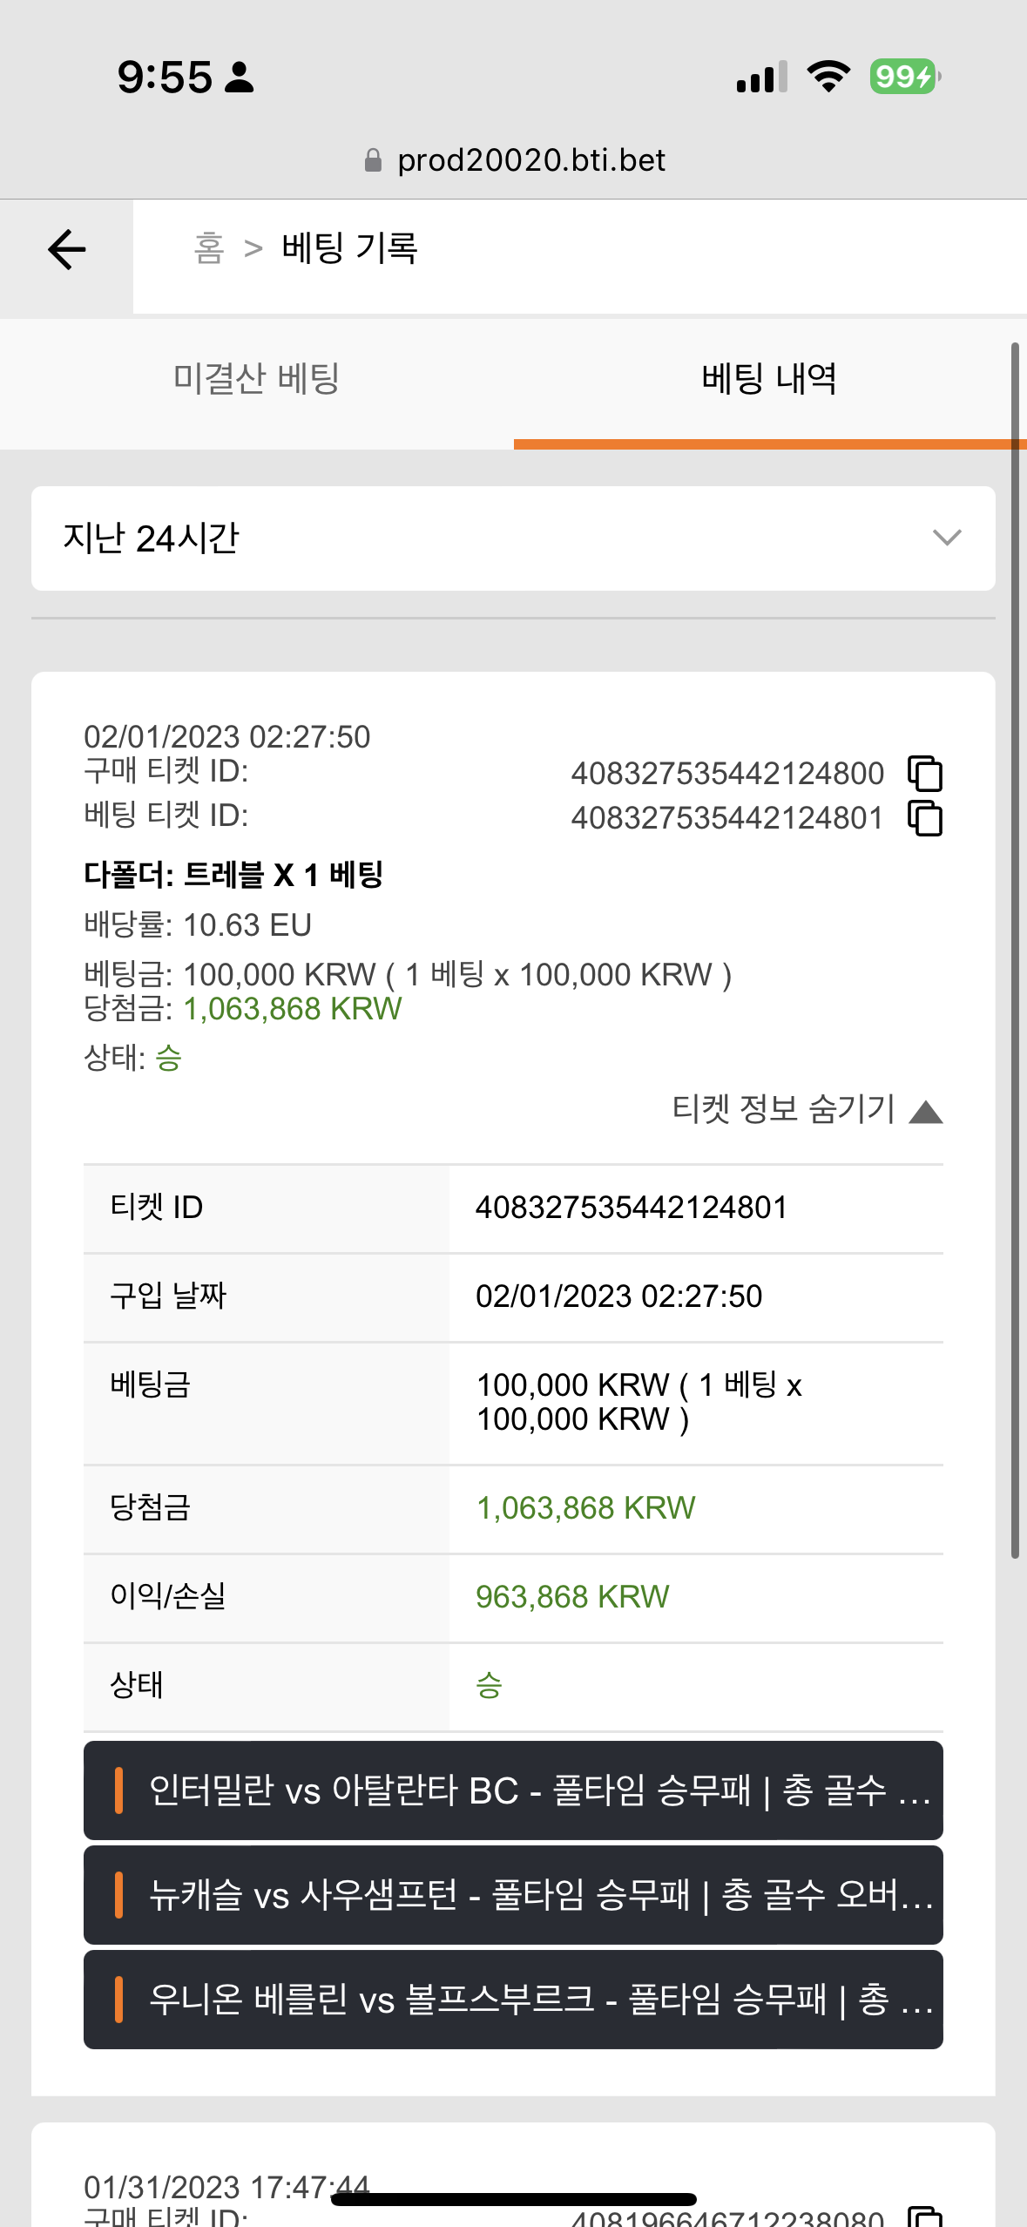This screenshot has height=2227, width=1027.
Task: Click the vertical scrollbar on the right
Action: click(1015, 950)
